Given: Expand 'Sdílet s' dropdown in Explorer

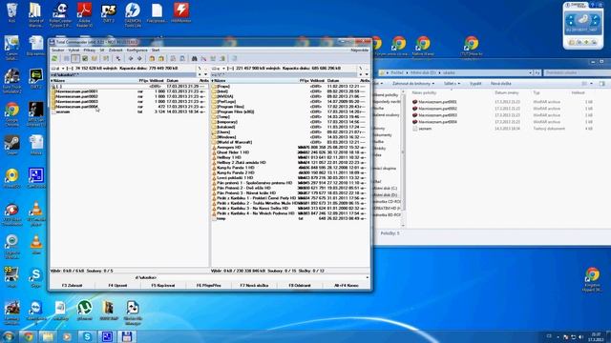Looking at the screenshot, I should click(452, 84).
